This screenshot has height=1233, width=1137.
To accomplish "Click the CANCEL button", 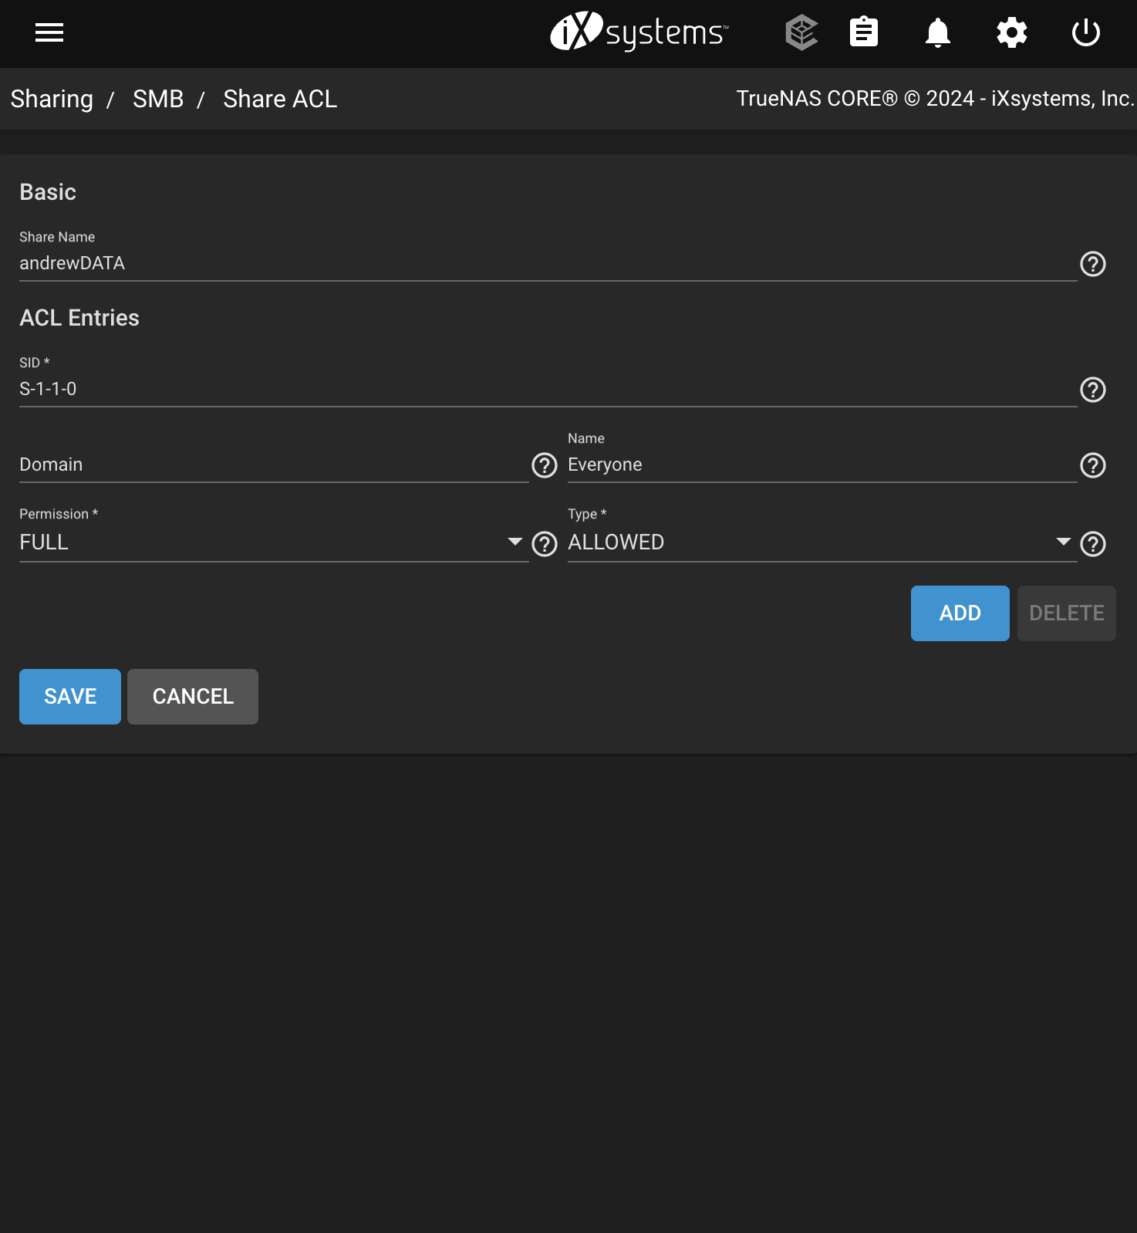I will click(x=193, y=697).
